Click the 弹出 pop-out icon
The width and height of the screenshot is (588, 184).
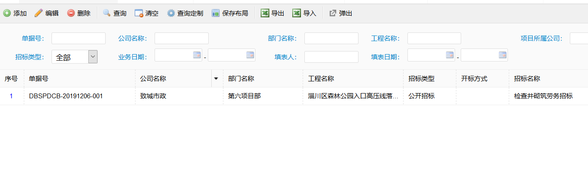point(333,13)
